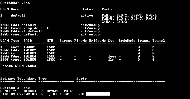Click 'fdnet' type value
The image size is (190, 99).
tap(16, 56)
